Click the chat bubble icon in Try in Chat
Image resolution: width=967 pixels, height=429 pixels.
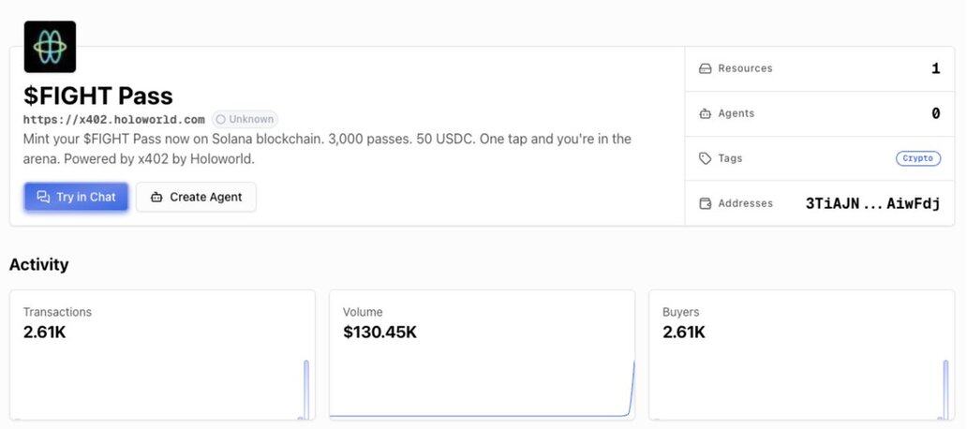coord(43,197)
